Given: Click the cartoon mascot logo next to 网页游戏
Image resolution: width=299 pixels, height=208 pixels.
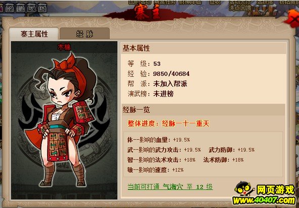Looking at the screenshot, I should pos(244,189).
